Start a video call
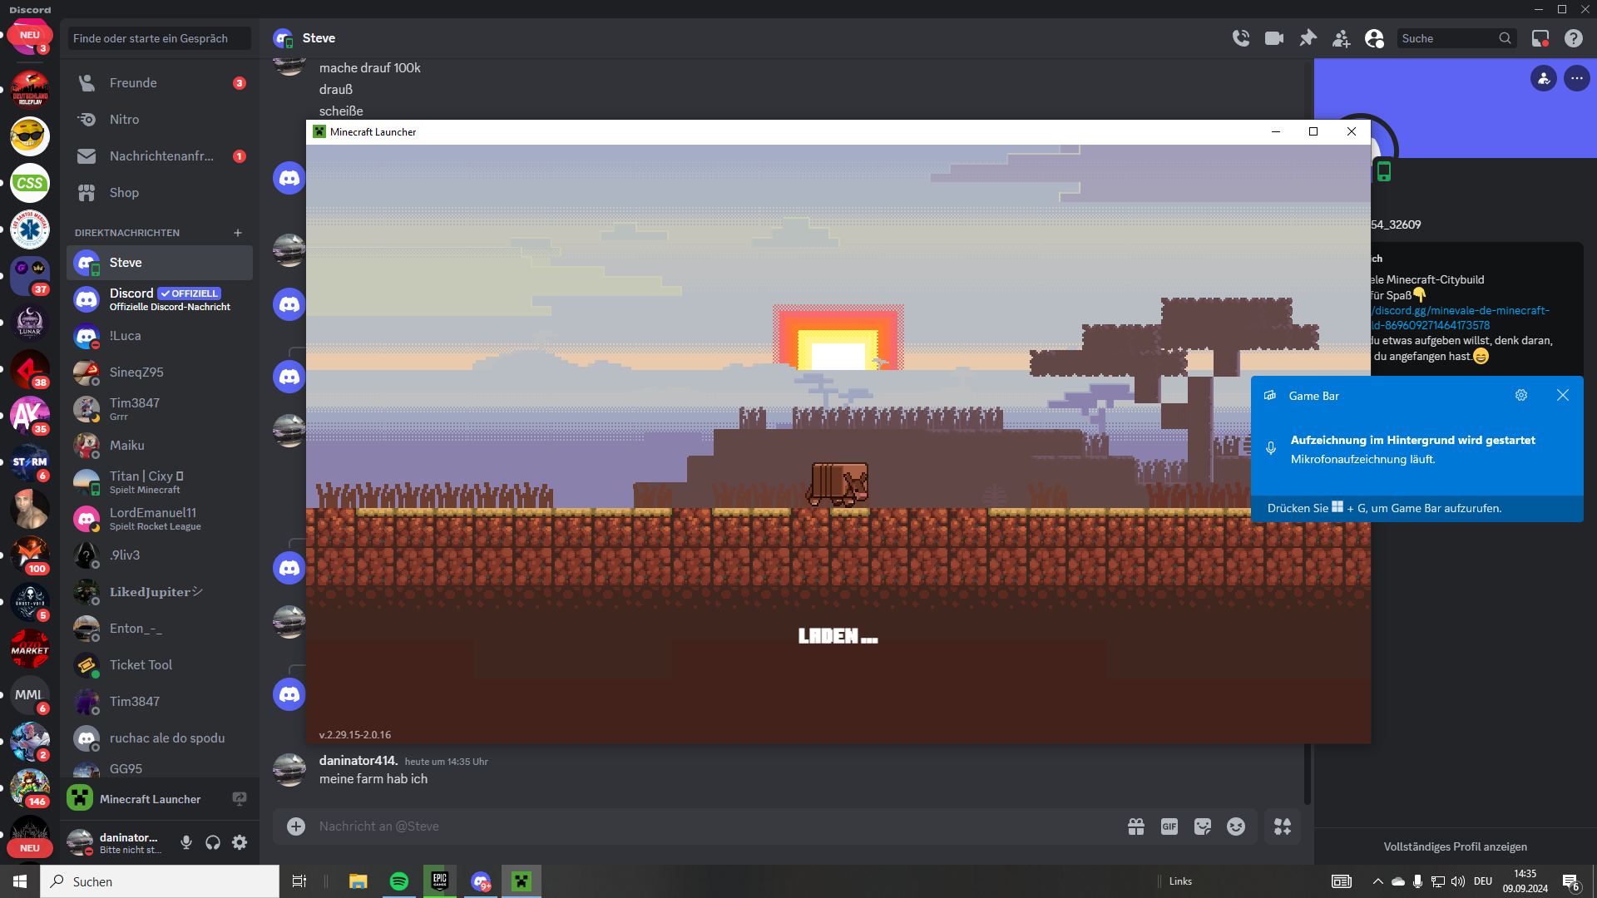1597x898 pixels. click(x=1274, y=38)
